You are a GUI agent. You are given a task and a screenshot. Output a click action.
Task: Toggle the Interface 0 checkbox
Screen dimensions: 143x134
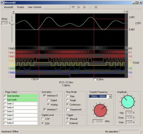45,96
